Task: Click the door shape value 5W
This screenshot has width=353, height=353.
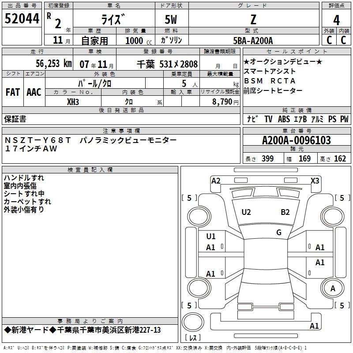Action: click(171, 19)
